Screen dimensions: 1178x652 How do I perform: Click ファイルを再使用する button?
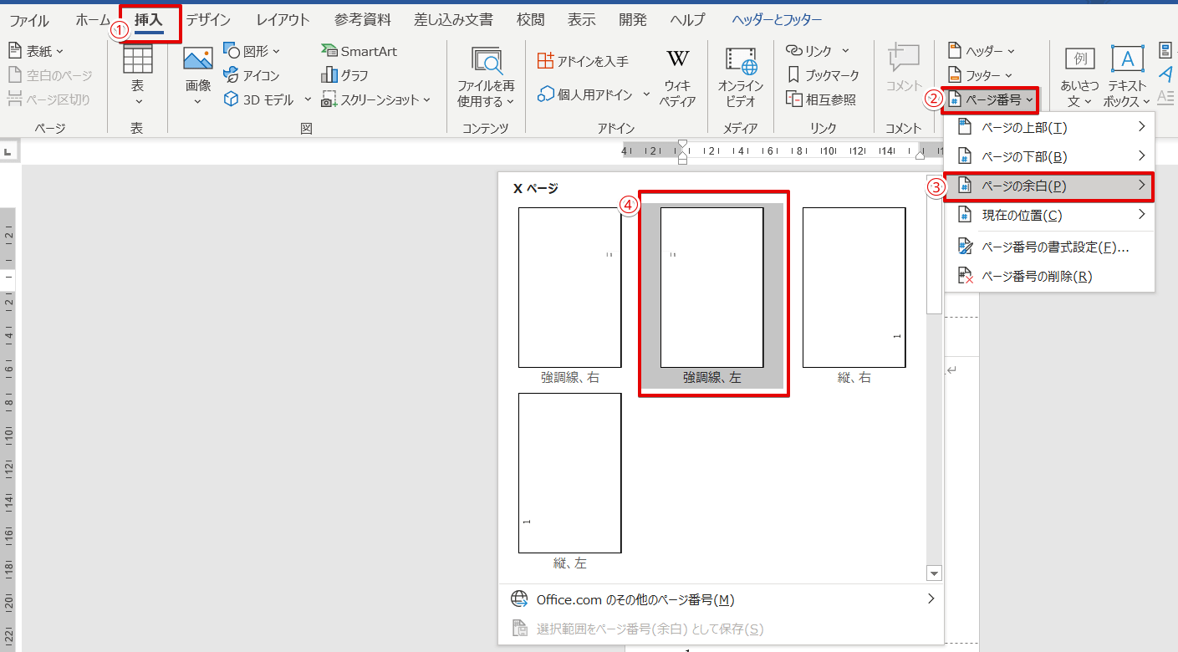coord(486,77)
